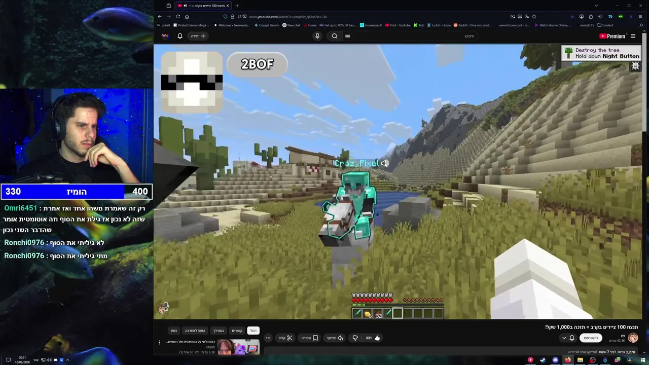Viewport: 649px width, 365px height.
Task: Start voice search with microphone icon
Action: click(x=317, y=36)
